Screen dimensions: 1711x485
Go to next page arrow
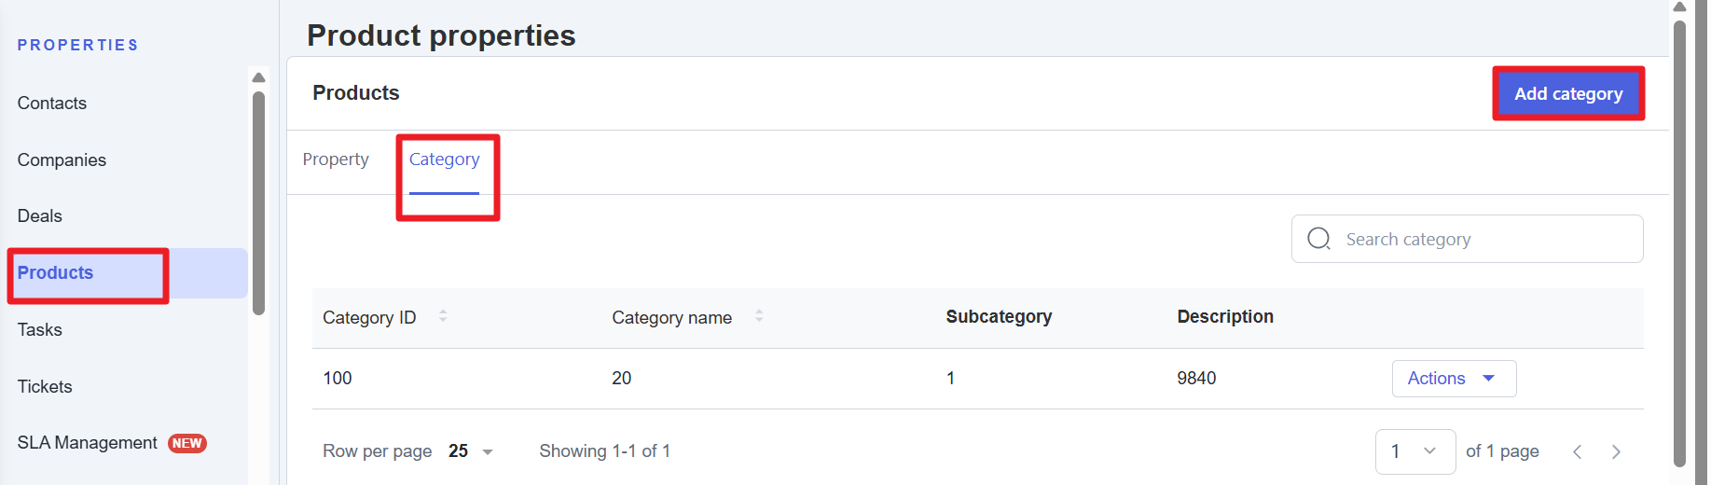pyautogui.click(x=1616, y=452)
